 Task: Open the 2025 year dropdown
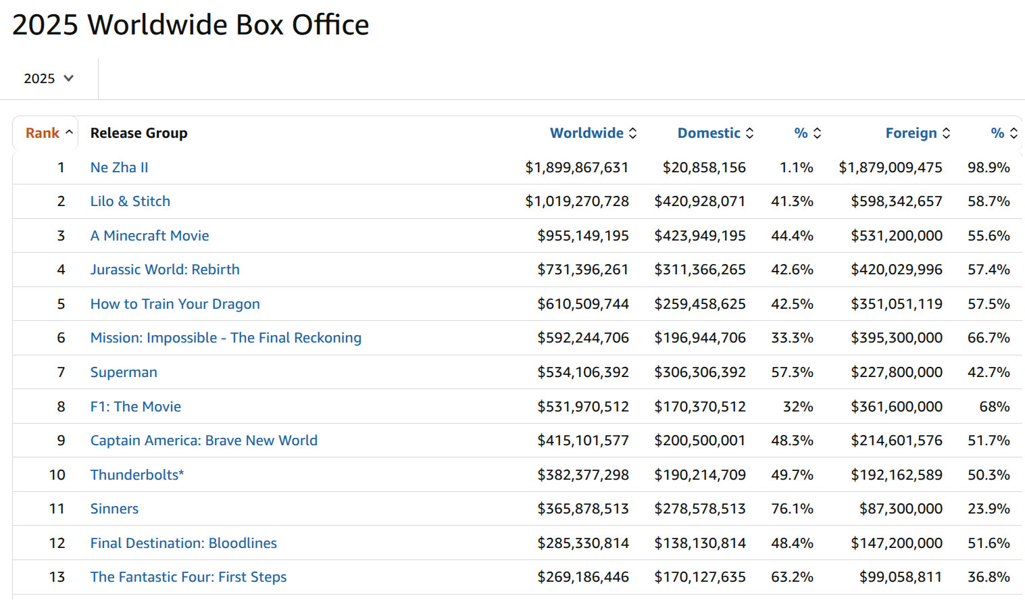(x=49, y=78)
